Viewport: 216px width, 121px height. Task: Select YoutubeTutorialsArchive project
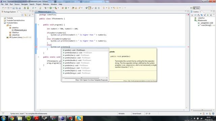16,21
